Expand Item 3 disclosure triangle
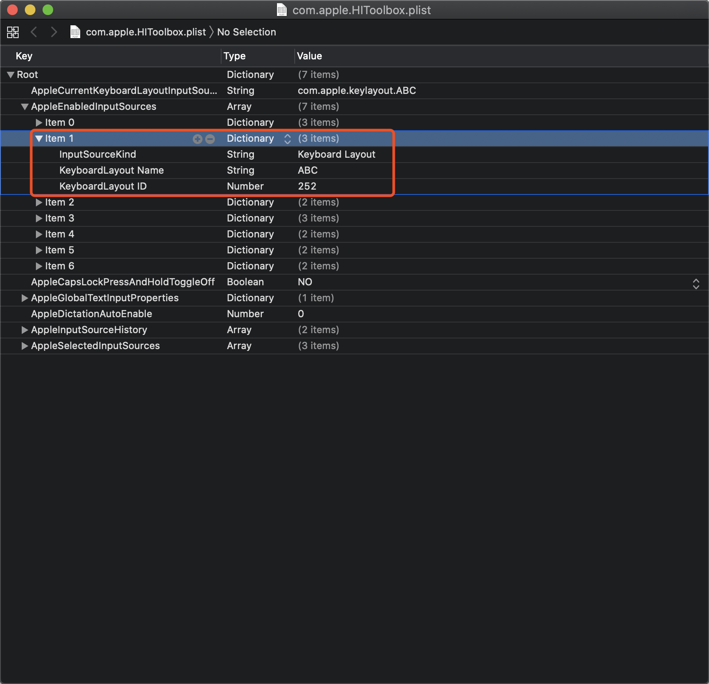709x684 pixels. (39, 218)
